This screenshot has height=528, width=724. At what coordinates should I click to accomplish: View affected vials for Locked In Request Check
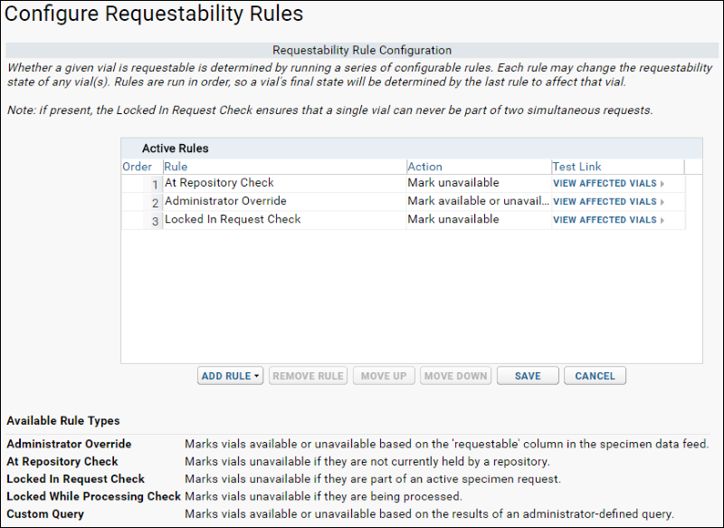[605, 220]
